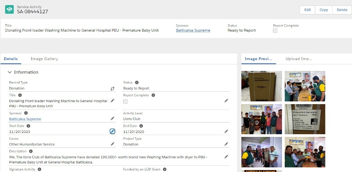
Task: Click the highlighted Start Date edit pencil
Action: click(x=112, y=131)
